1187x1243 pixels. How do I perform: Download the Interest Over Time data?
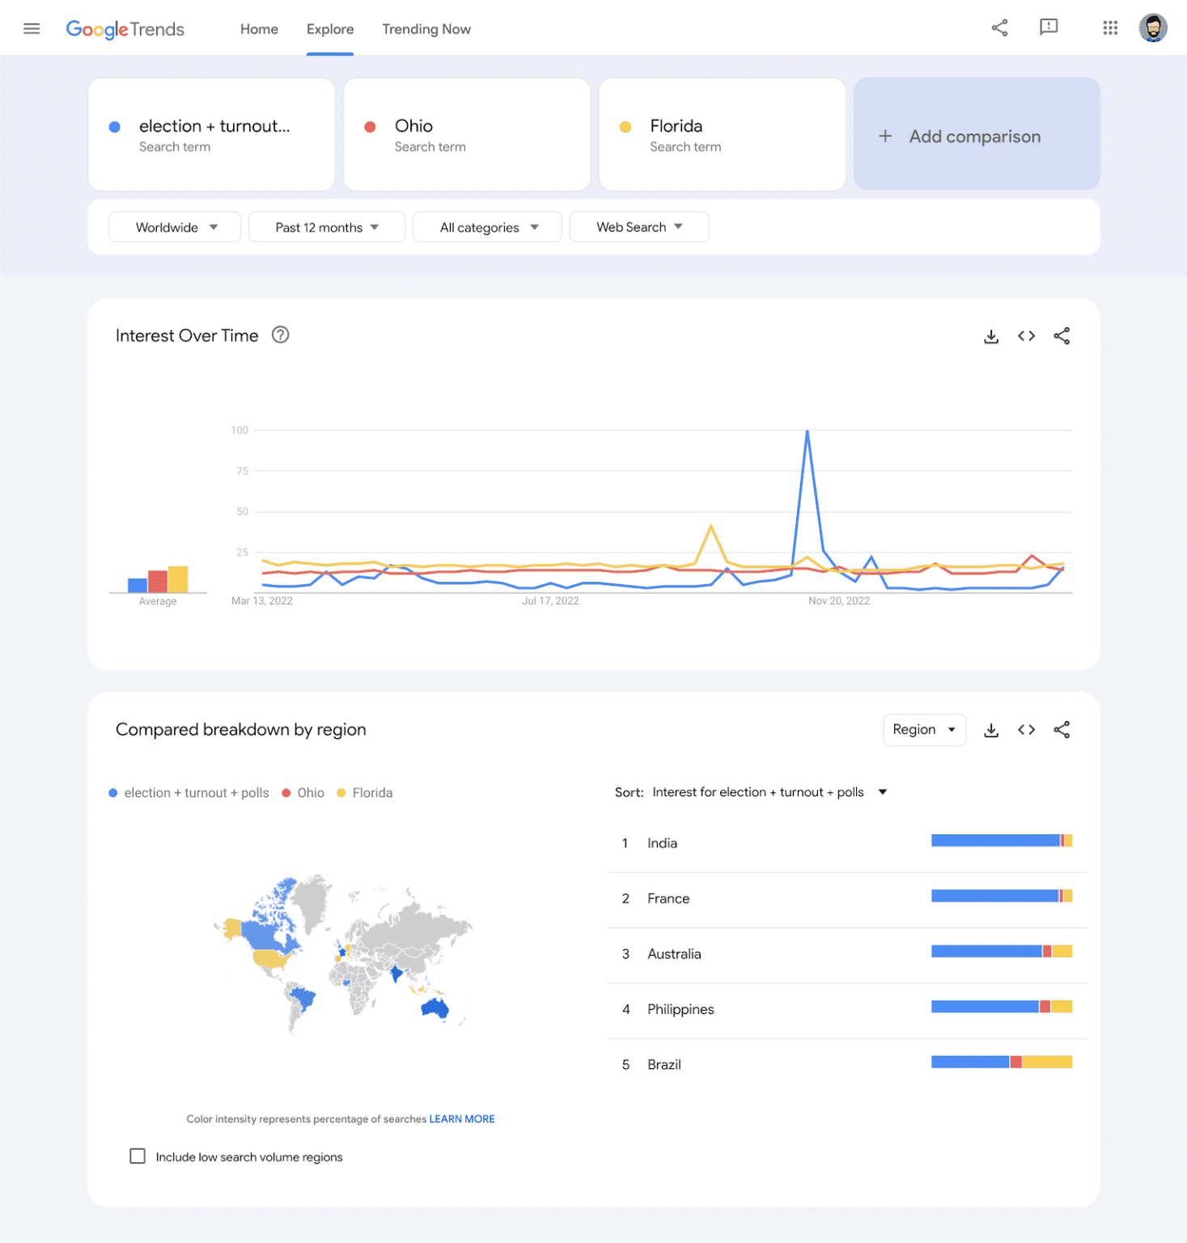(990, 335)
